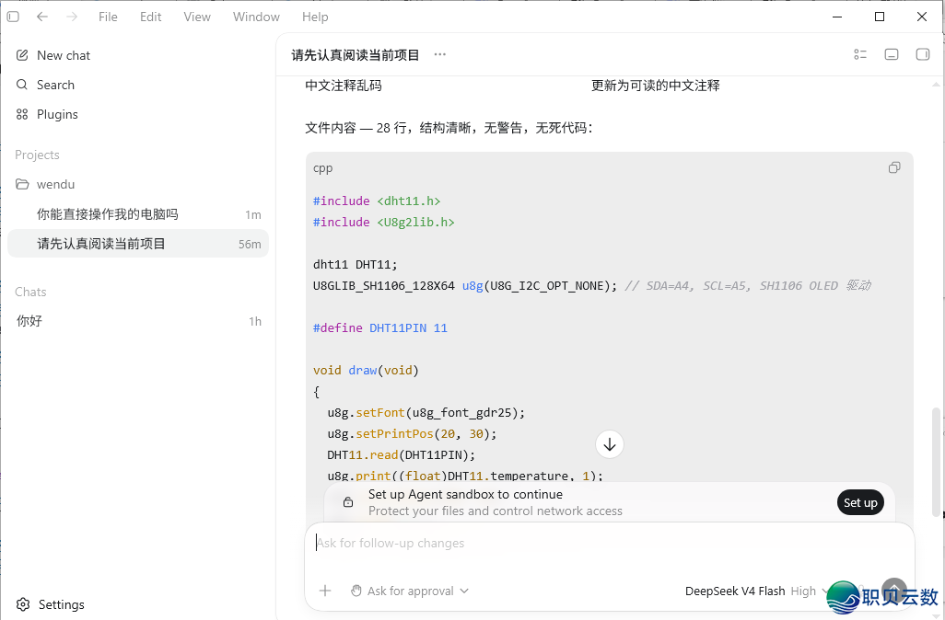945x620 pixels.
Task: Click the 文件内容 — 28 行 summary text
Action: click(449, 128)
